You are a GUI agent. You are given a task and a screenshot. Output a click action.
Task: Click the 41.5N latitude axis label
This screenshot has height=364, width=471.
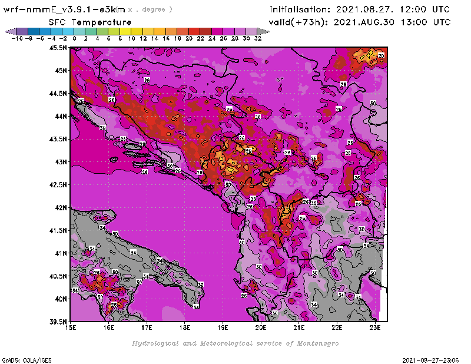coord(58,230)
